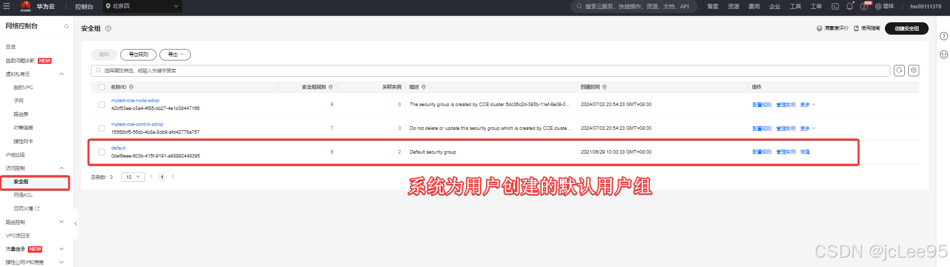This screenshot has height=267, width=950.
Task: Select page number 1
Action: (162, 177)
